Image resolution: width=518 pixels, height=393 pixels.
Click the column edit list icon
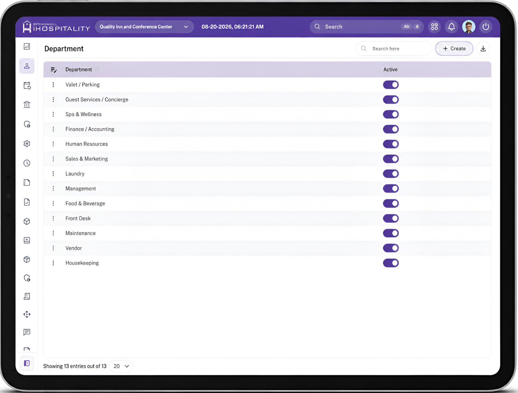pyautogui.click(x=54, y=70)
